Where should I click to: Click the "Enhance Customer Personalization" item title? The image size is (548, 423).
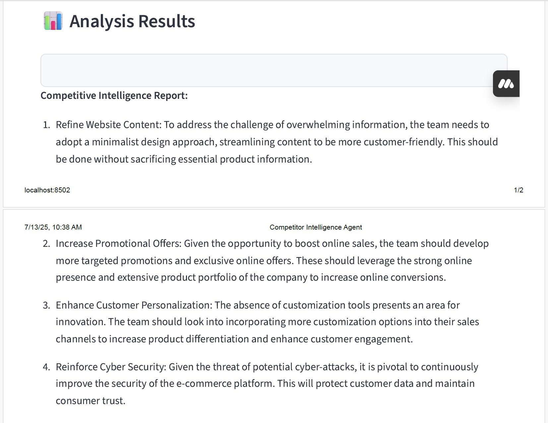point(134,305)
